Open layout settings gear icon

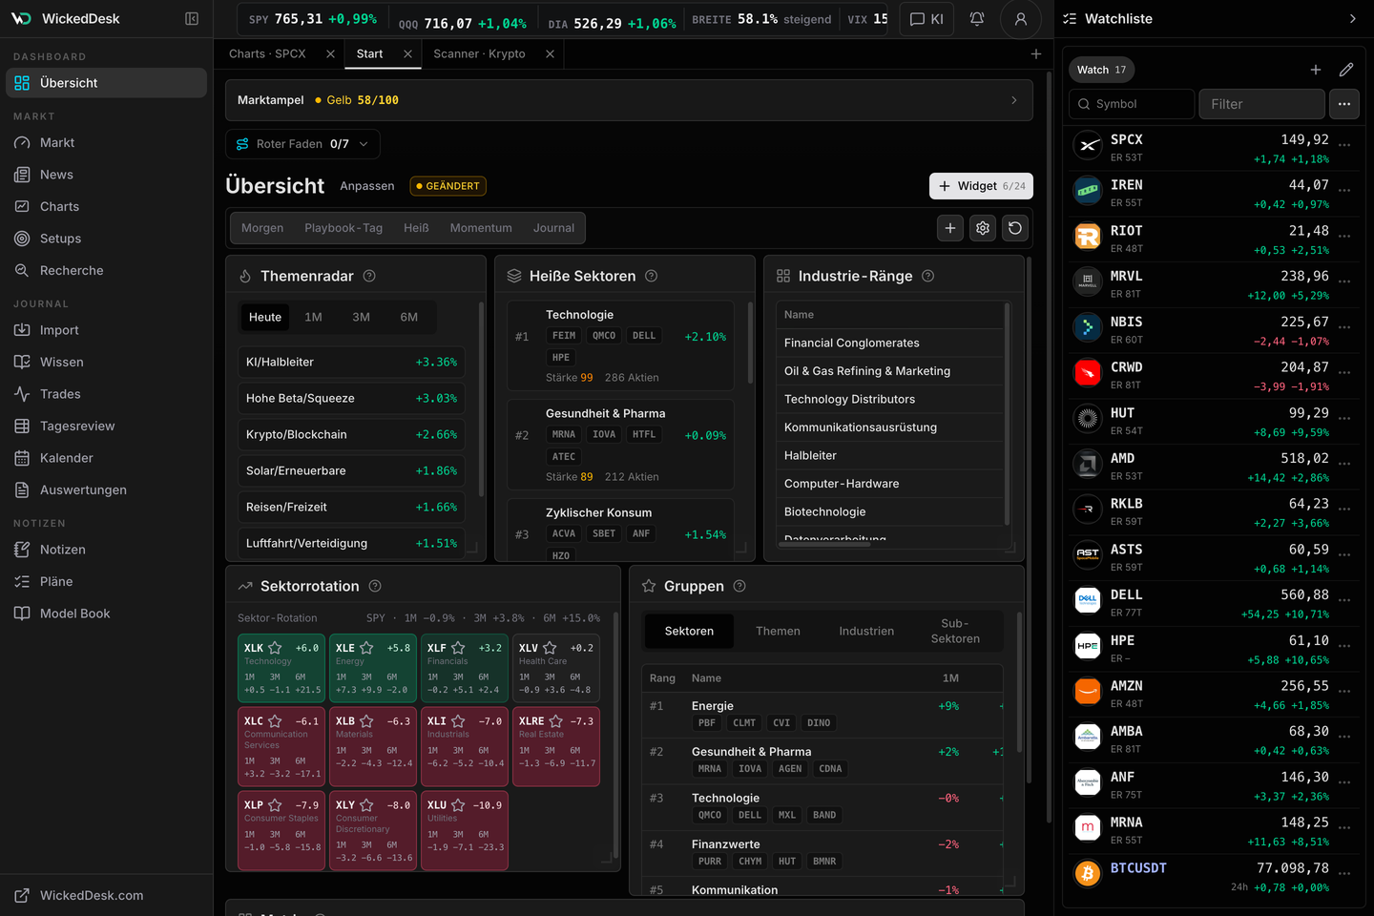pos(983,228)
